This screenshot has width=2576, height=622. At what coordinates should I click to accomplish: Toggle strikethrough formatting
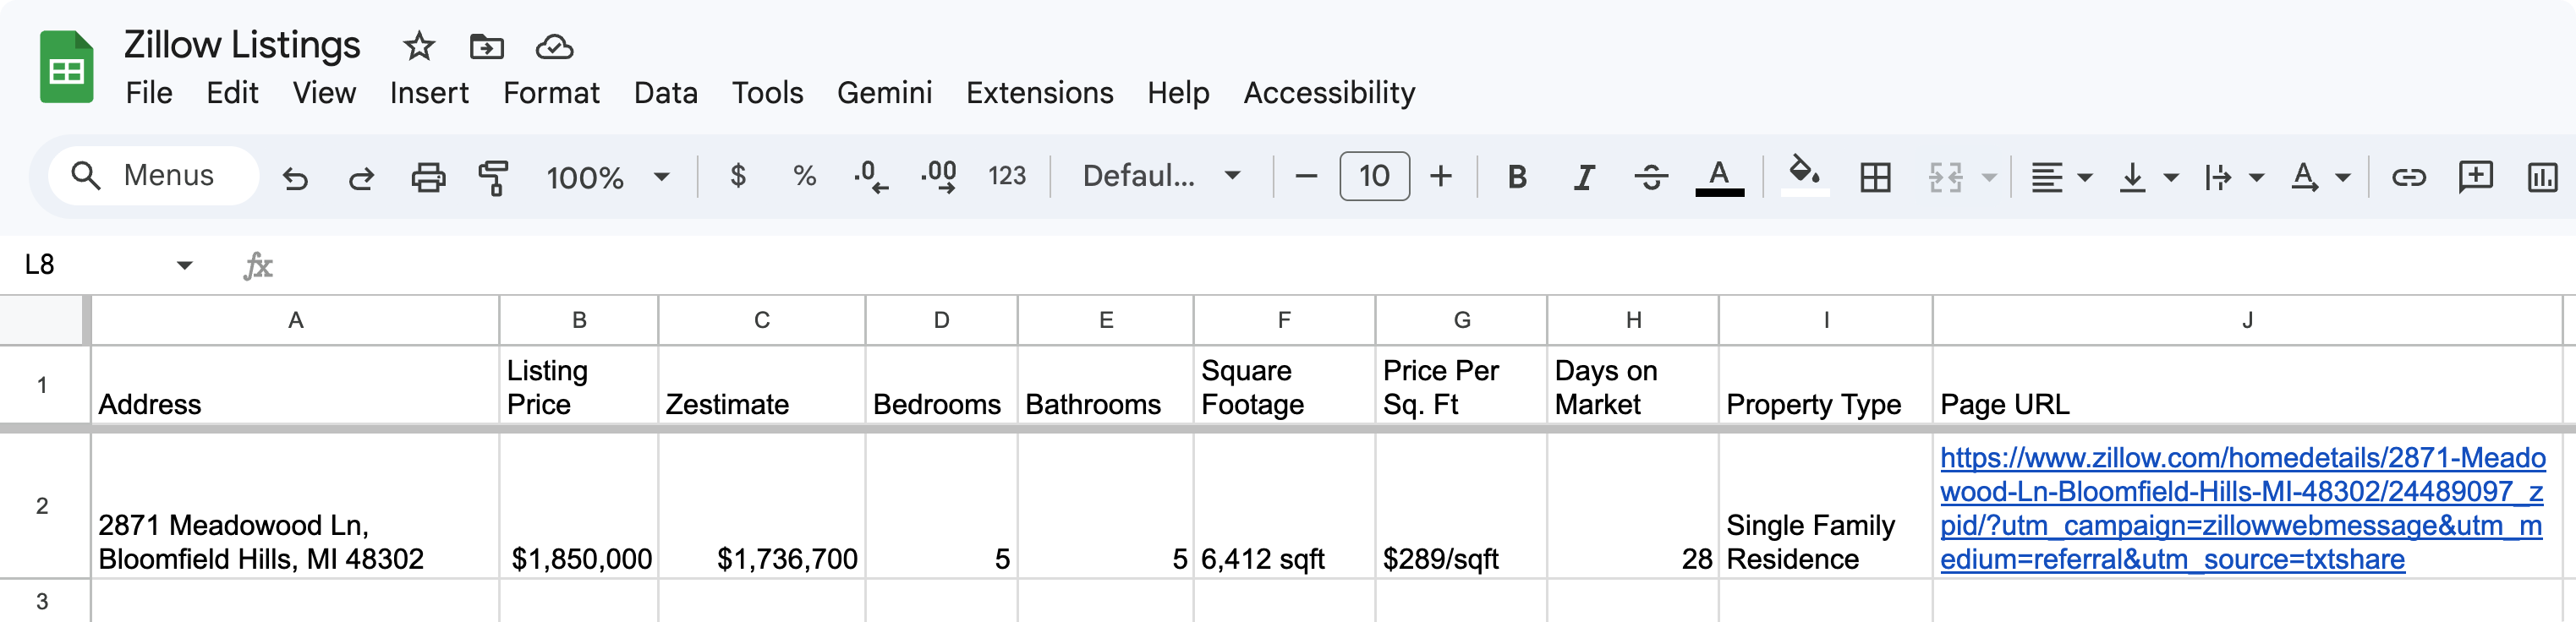[x=1650, y=178]
